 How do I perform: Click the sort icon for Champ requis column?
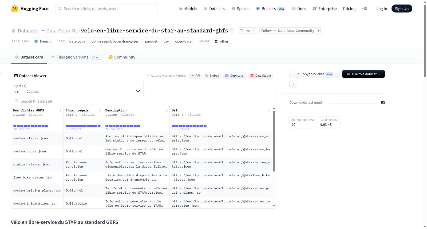pos(100,110)
